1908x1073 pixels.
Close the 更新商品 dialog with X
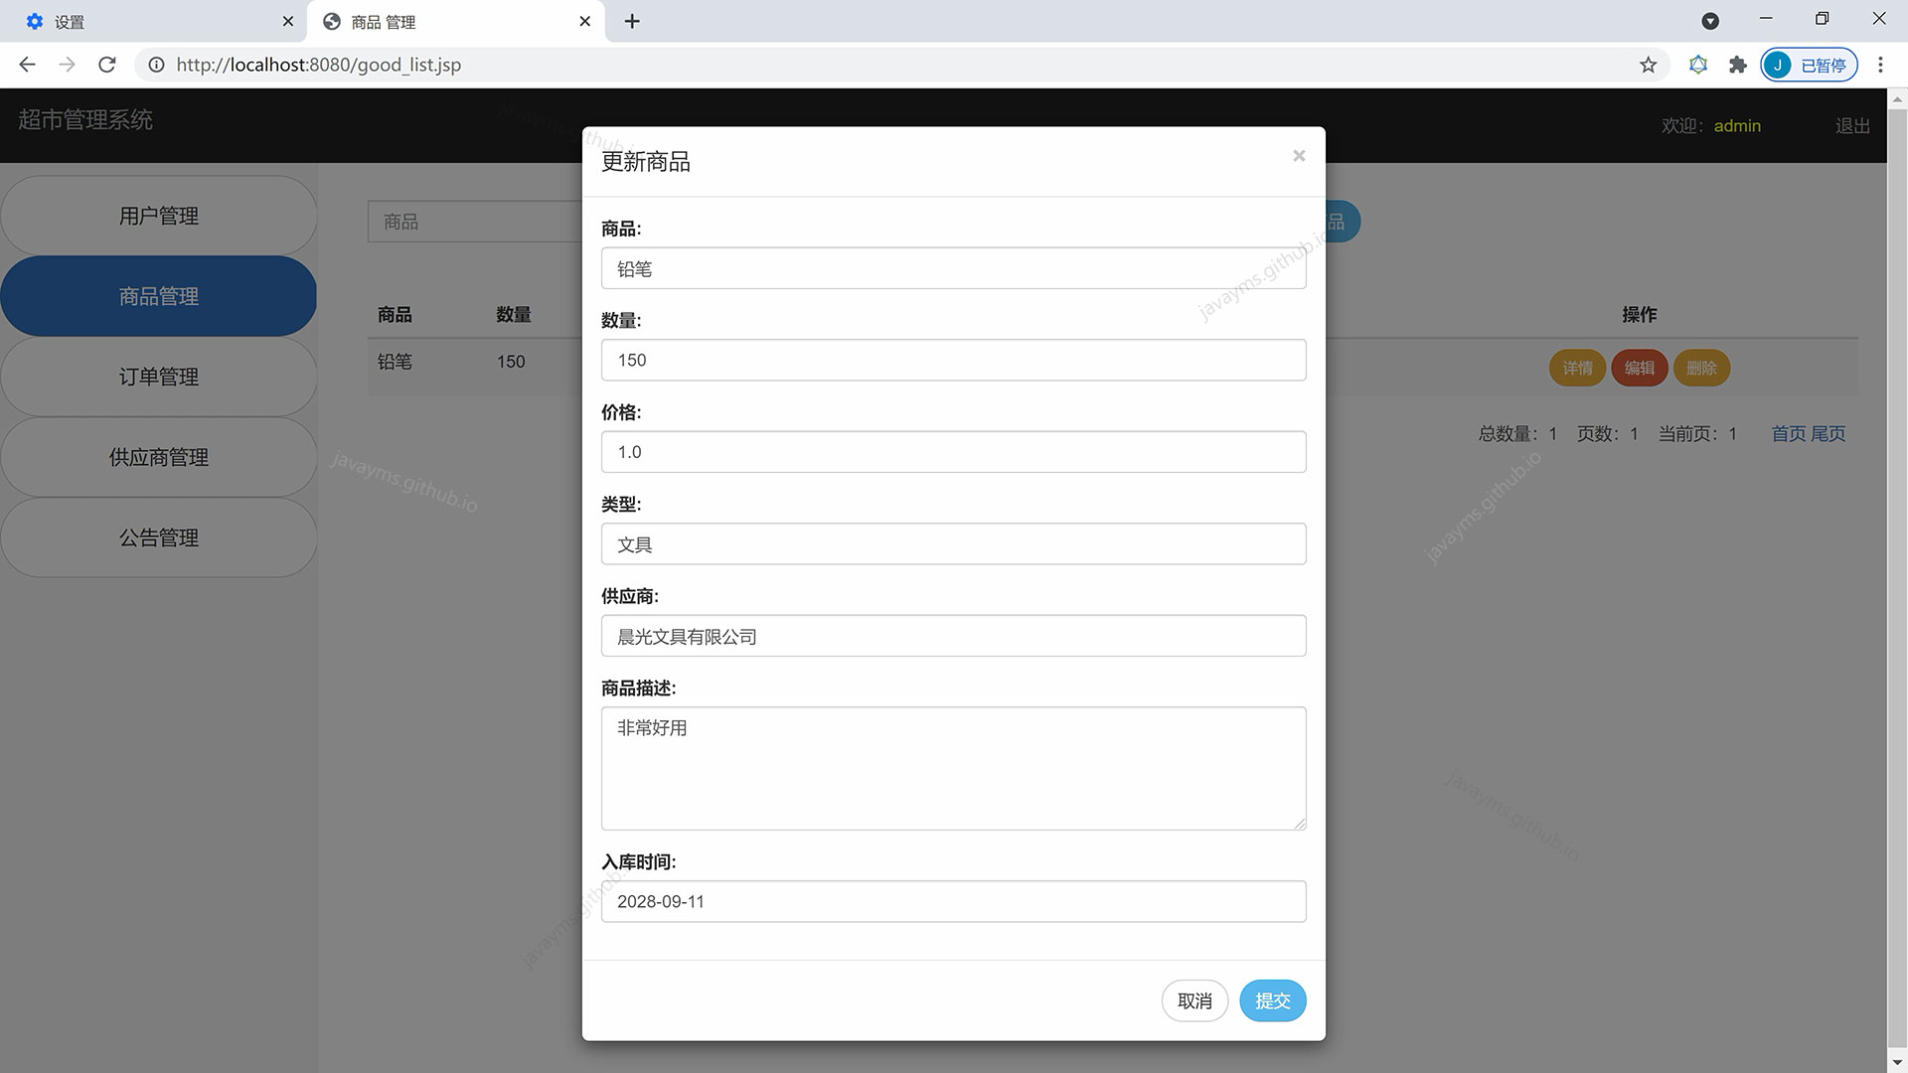click(1298, 156)
